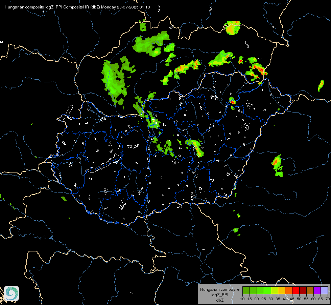Click the 15–20 dBZ green legend swatch
The height and width of the screenshot is (305, 331).
pos(253,290)
